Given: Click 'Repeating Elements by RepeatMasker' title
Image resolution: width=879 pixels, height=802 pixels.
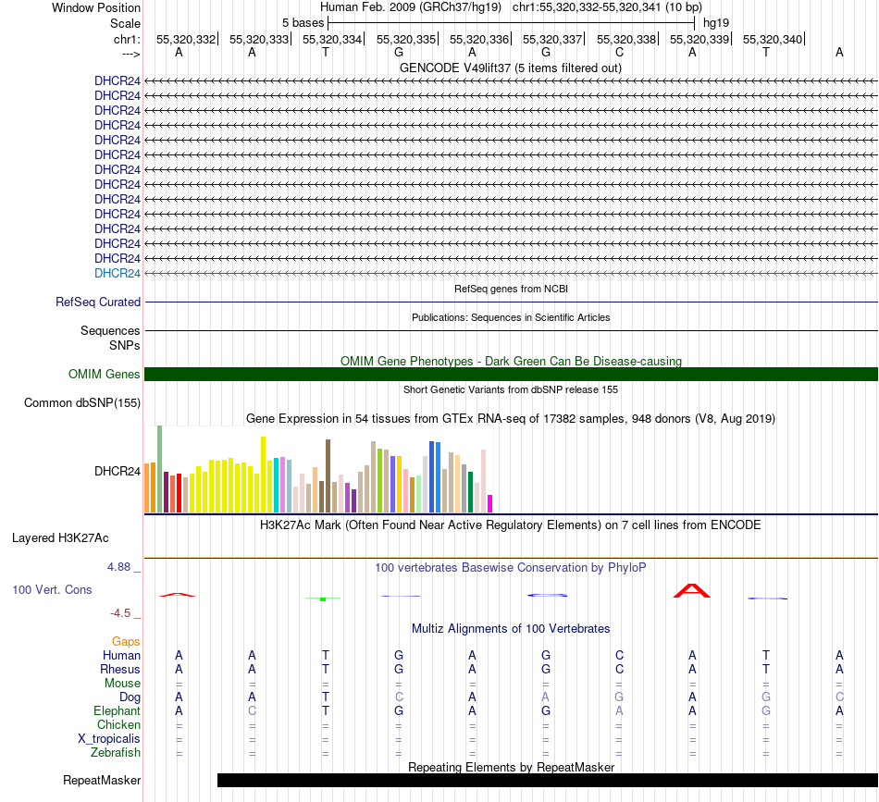Looking at the screenshot, I should tap(512, 767).
